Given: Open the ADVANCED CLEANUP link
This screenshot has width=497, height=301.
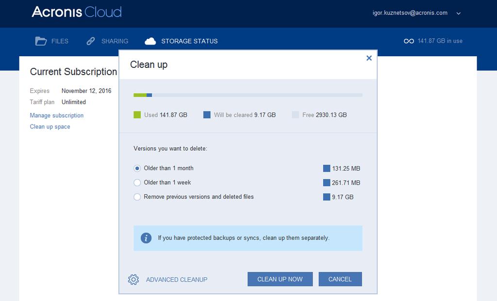Looking at the screenshot, I should pos(177,280).
